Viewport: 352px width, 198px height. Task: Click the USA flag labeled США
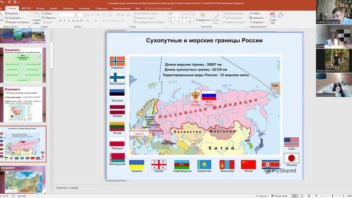pos(291,142)
